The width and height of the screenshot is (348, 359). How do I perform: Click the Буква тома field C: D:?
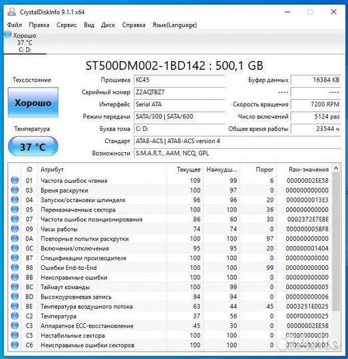[179, 129]
